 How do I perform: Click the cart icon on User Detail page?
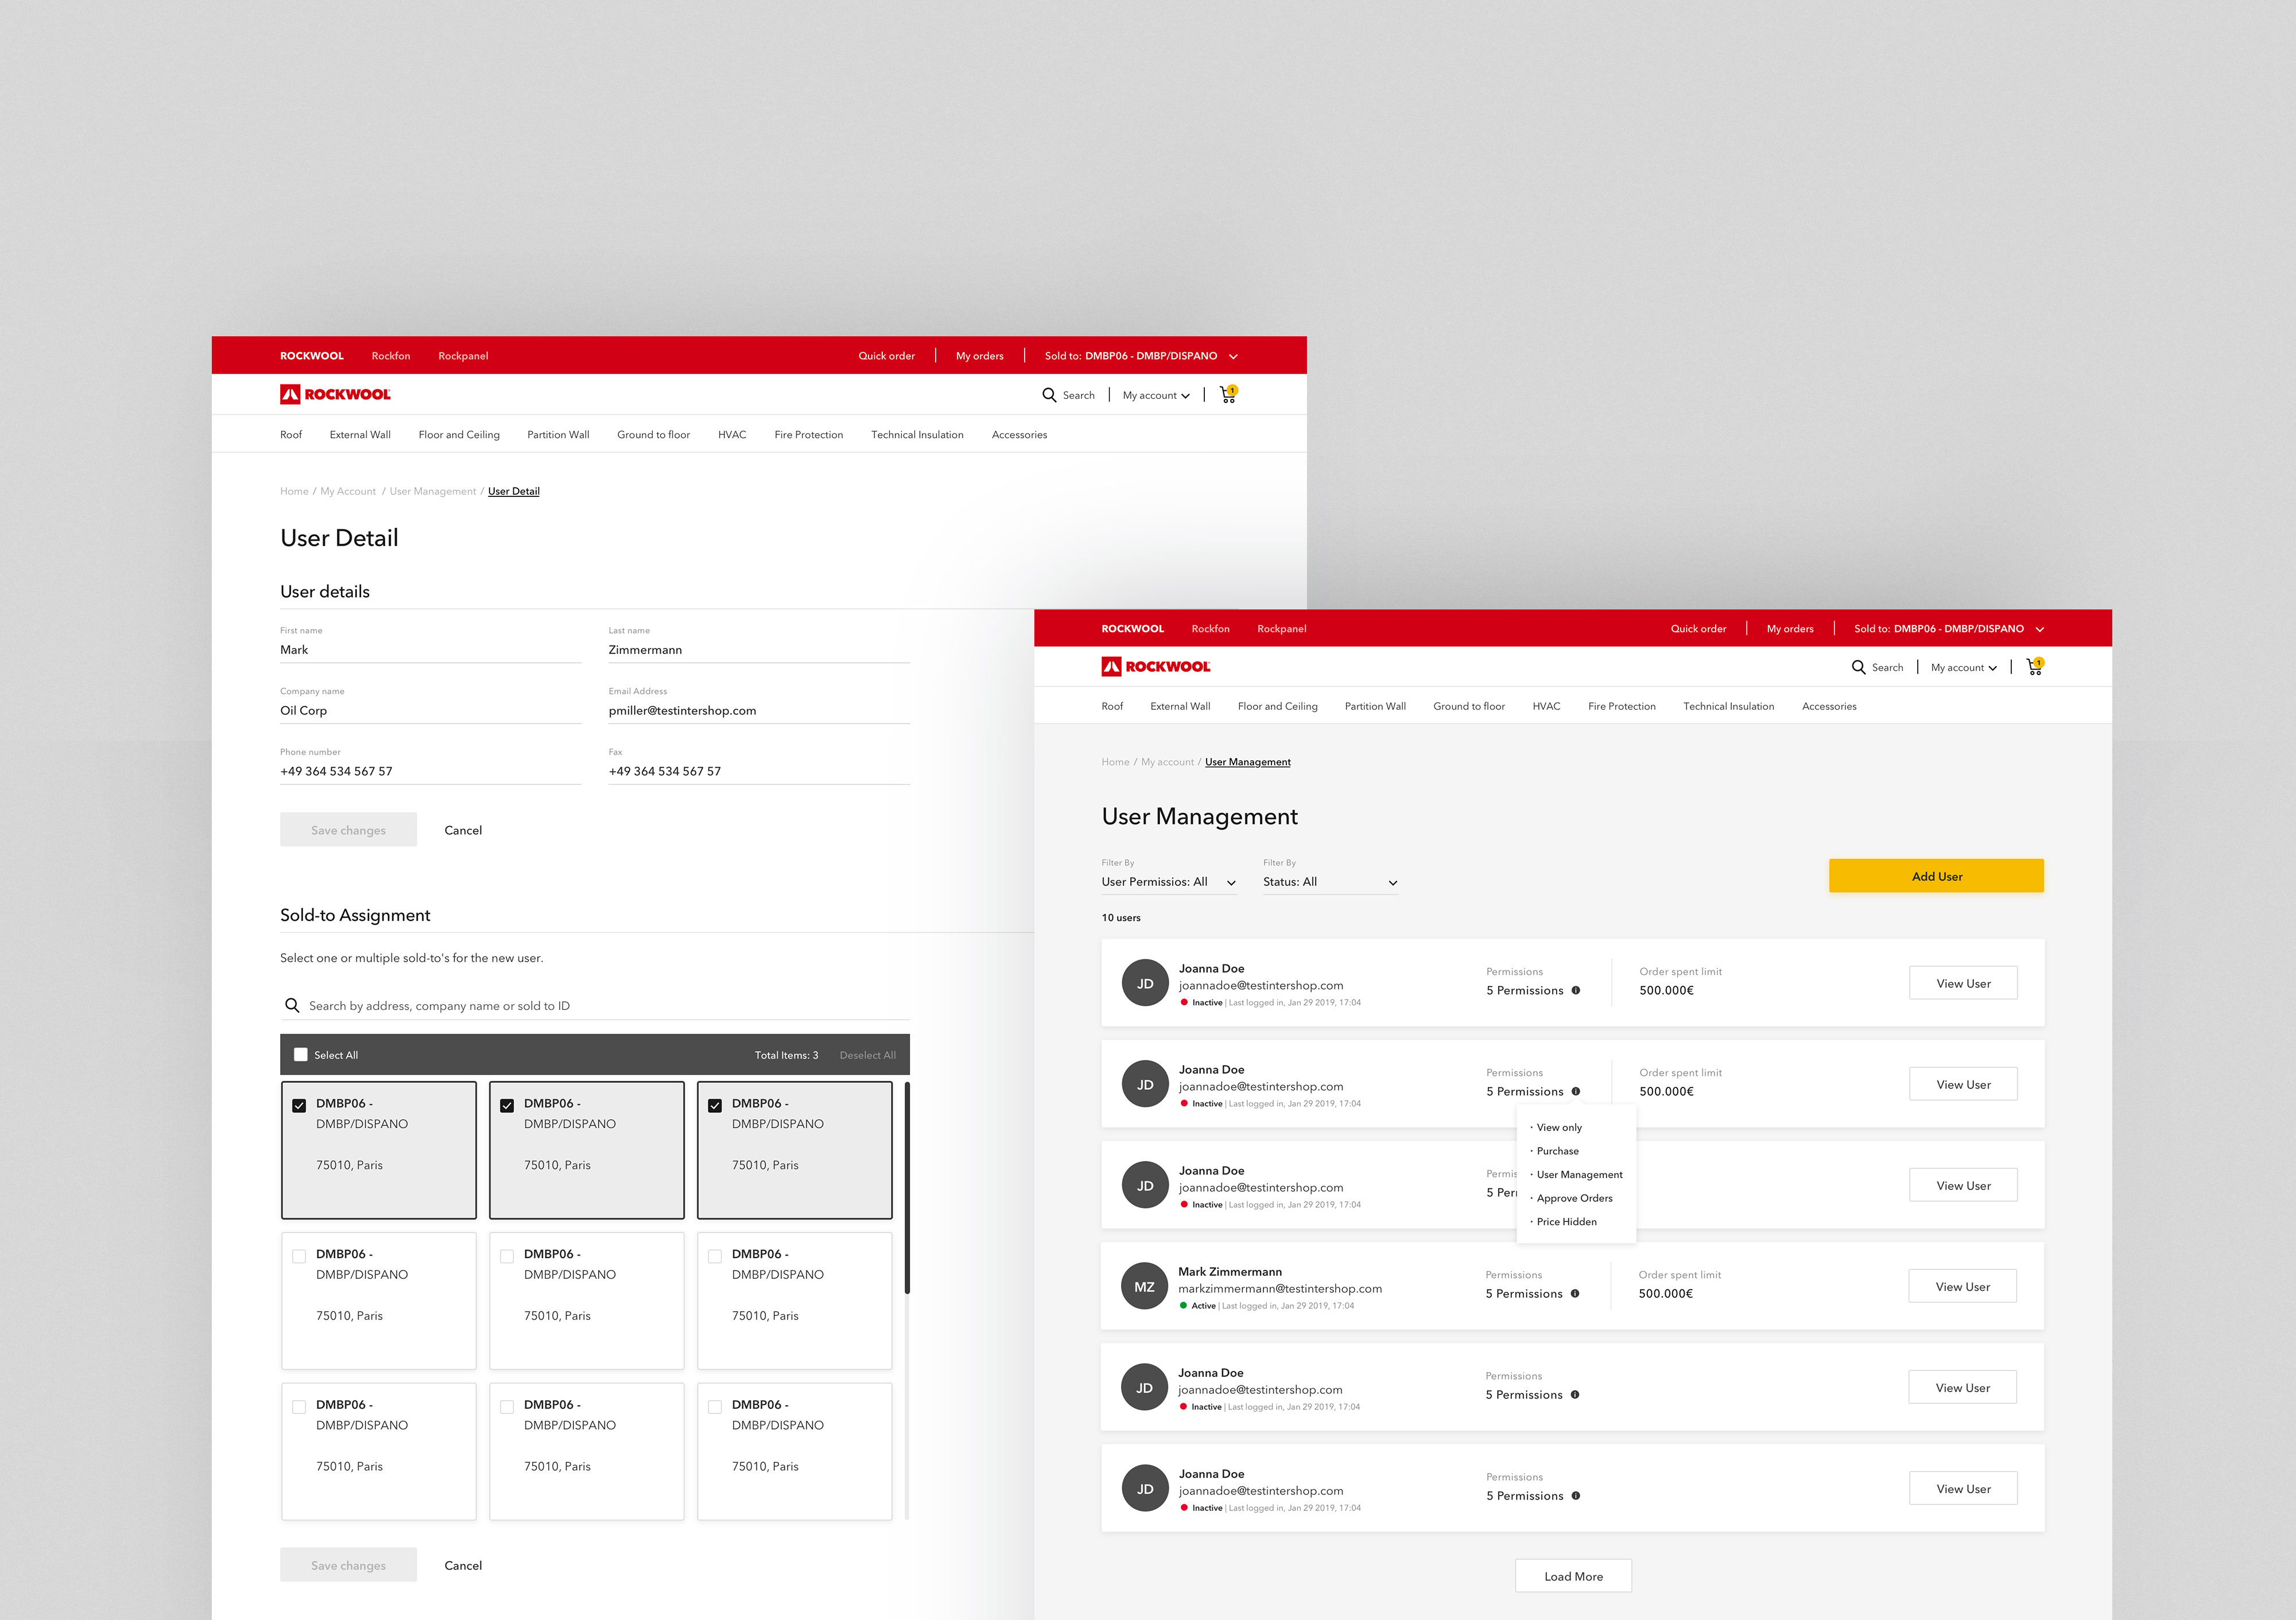(x=1228, y=395)
